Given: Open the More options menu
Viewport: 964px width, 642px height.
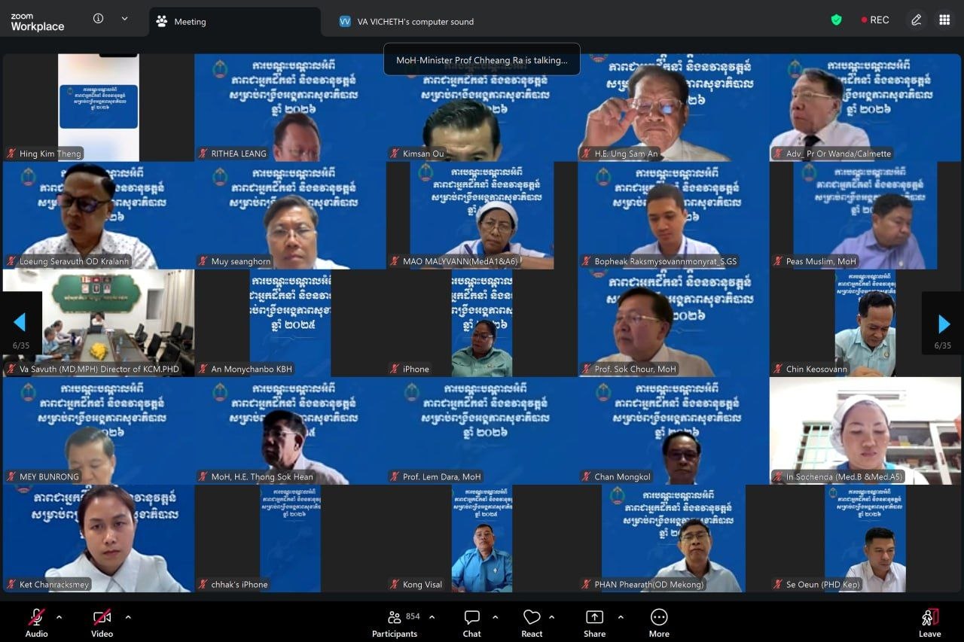Looking at the screenshot, I should (x=659, y=623).
